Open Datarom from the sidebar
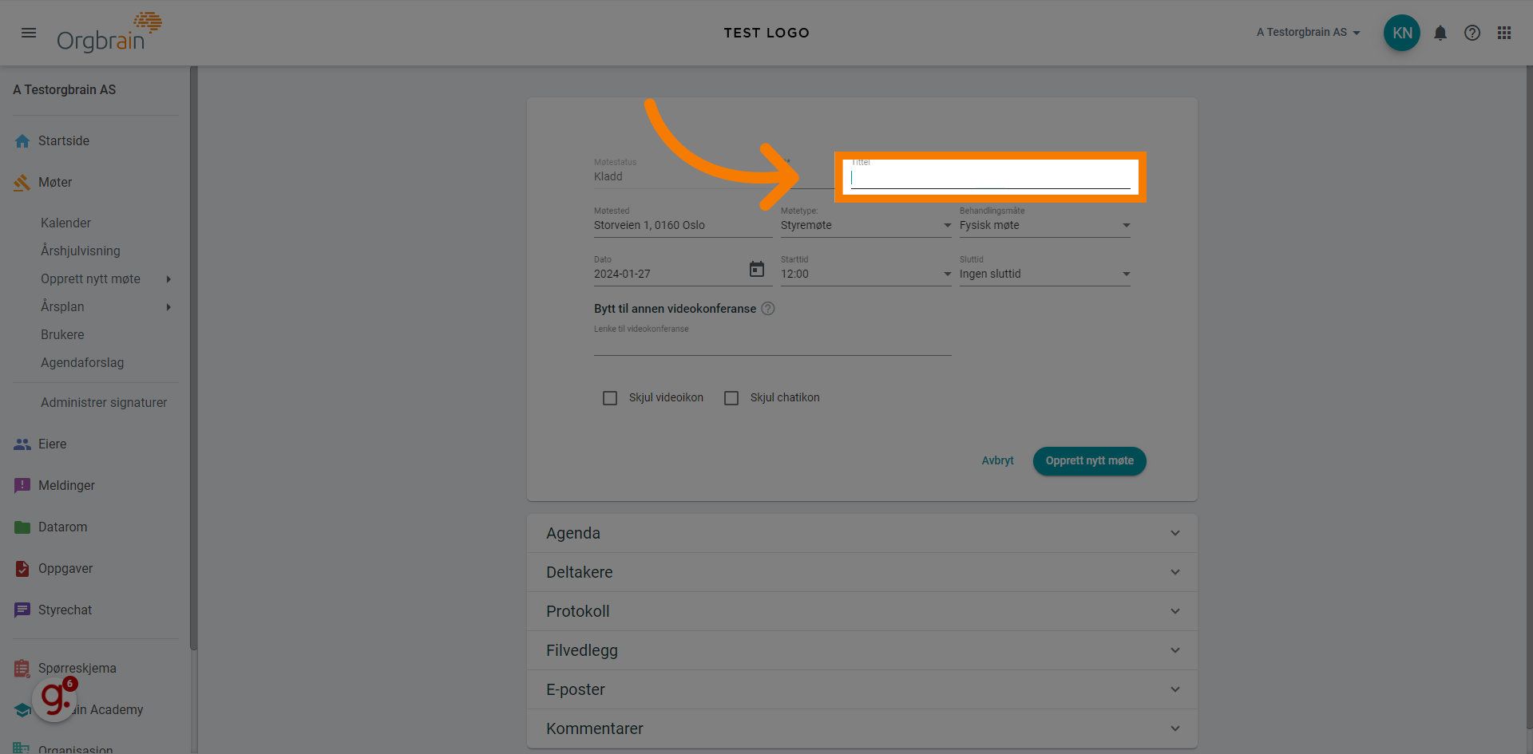Image resolution: width=1533 pixels, height=754 pixels. click(62, 527)
